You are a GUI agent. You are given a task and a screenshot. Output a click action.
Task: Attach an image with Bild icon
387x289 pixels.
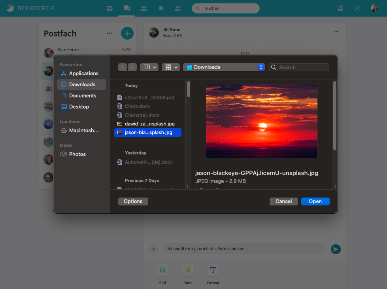coord(162,270)
